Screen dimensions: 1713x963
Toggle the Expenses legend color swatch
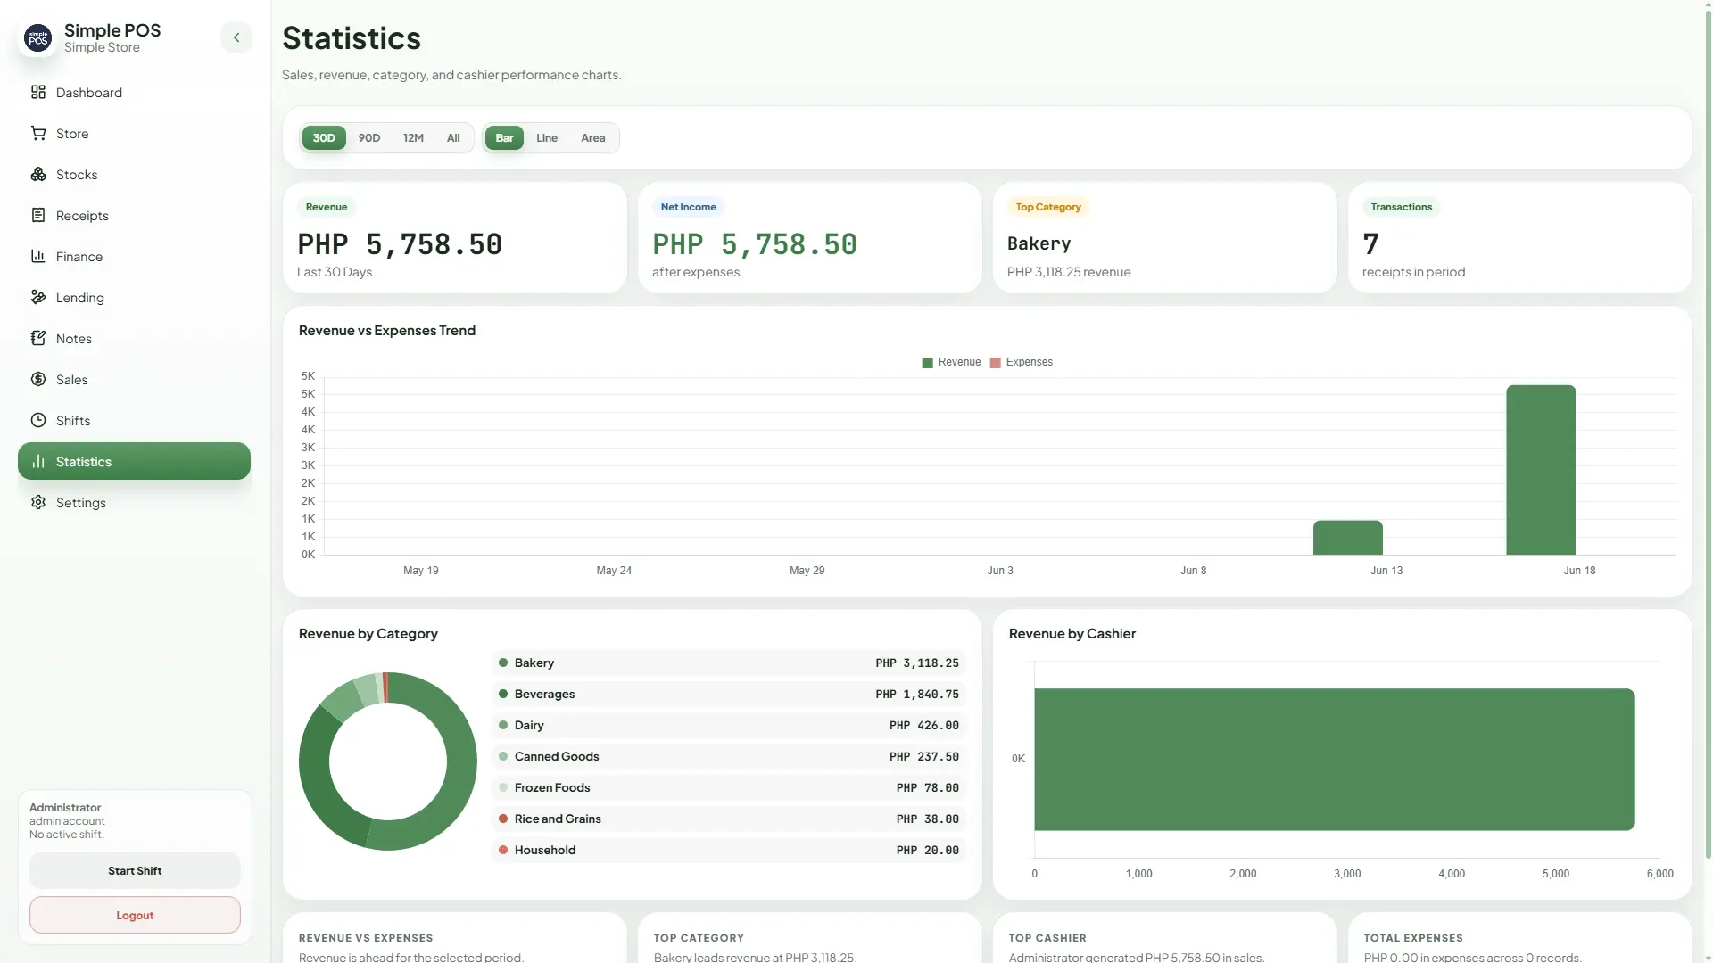(x=996, y=363)
